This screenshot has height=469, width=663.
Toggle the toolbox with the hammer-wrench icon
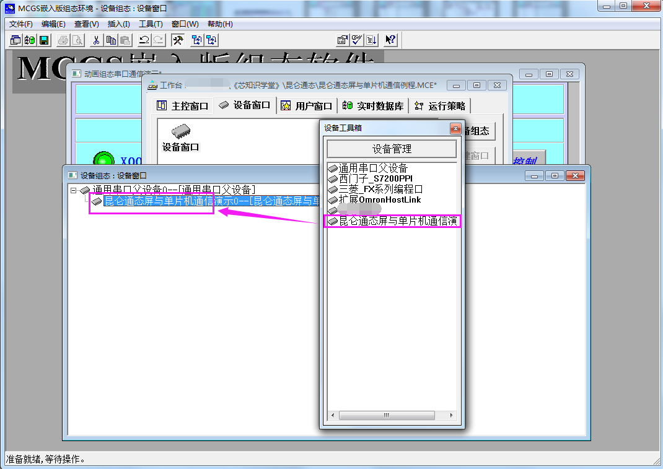[178, 40]
